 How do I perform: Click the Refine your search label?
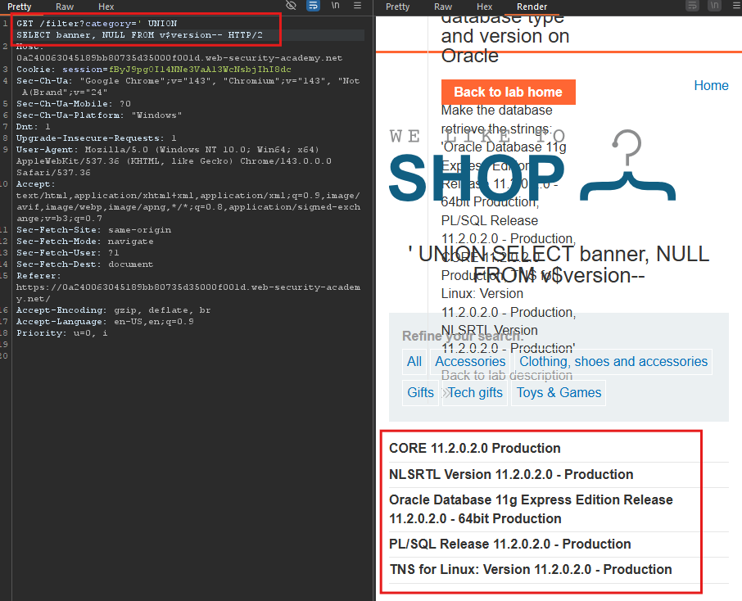coord(464,336)
